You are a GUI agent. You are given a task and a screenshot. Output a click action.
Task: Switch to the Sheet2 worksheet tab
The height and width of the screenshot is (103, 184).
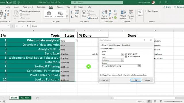pos(14,98)
